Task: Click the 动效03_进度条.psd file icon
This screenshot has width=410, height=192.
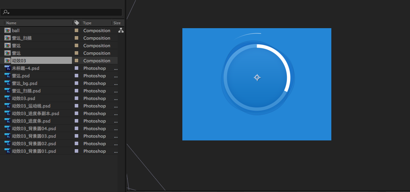Action: pyautogui.click(x=7, y=121)
